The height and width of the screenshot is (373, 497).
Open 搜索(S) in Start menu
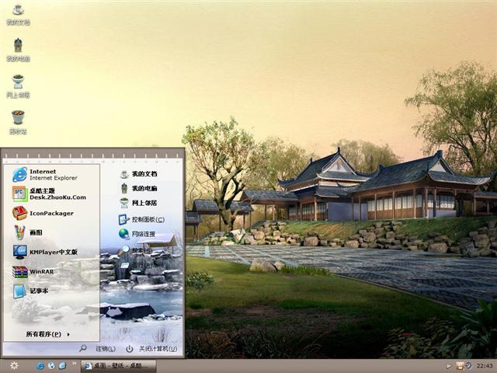point(135,250)
